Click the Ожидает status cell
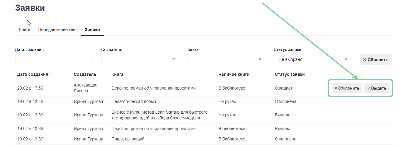This screenshot has height=145, width=401. (x=283, y=88)
